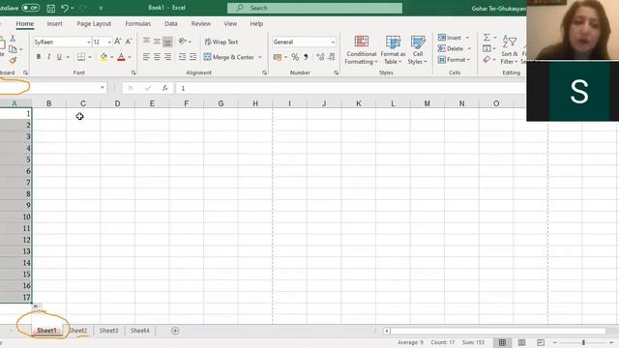Screen dimensions: 619x348
Task: Click the Wrap Text button
Action: point(221,42)
